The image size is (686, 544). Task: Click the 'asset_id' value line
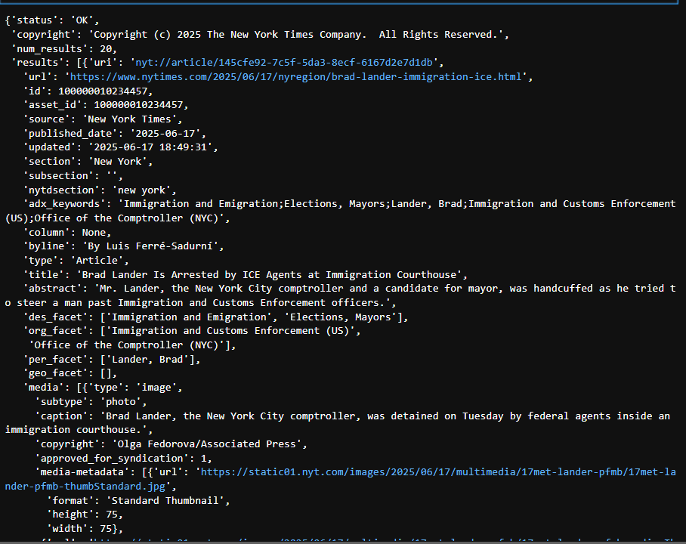[x=106, y=105]
